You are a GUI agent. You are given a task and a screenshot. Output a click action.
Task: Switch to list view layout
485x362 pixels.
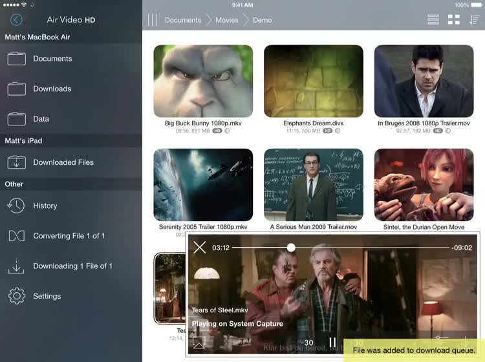pyautogui.click(x=433, y=20)
